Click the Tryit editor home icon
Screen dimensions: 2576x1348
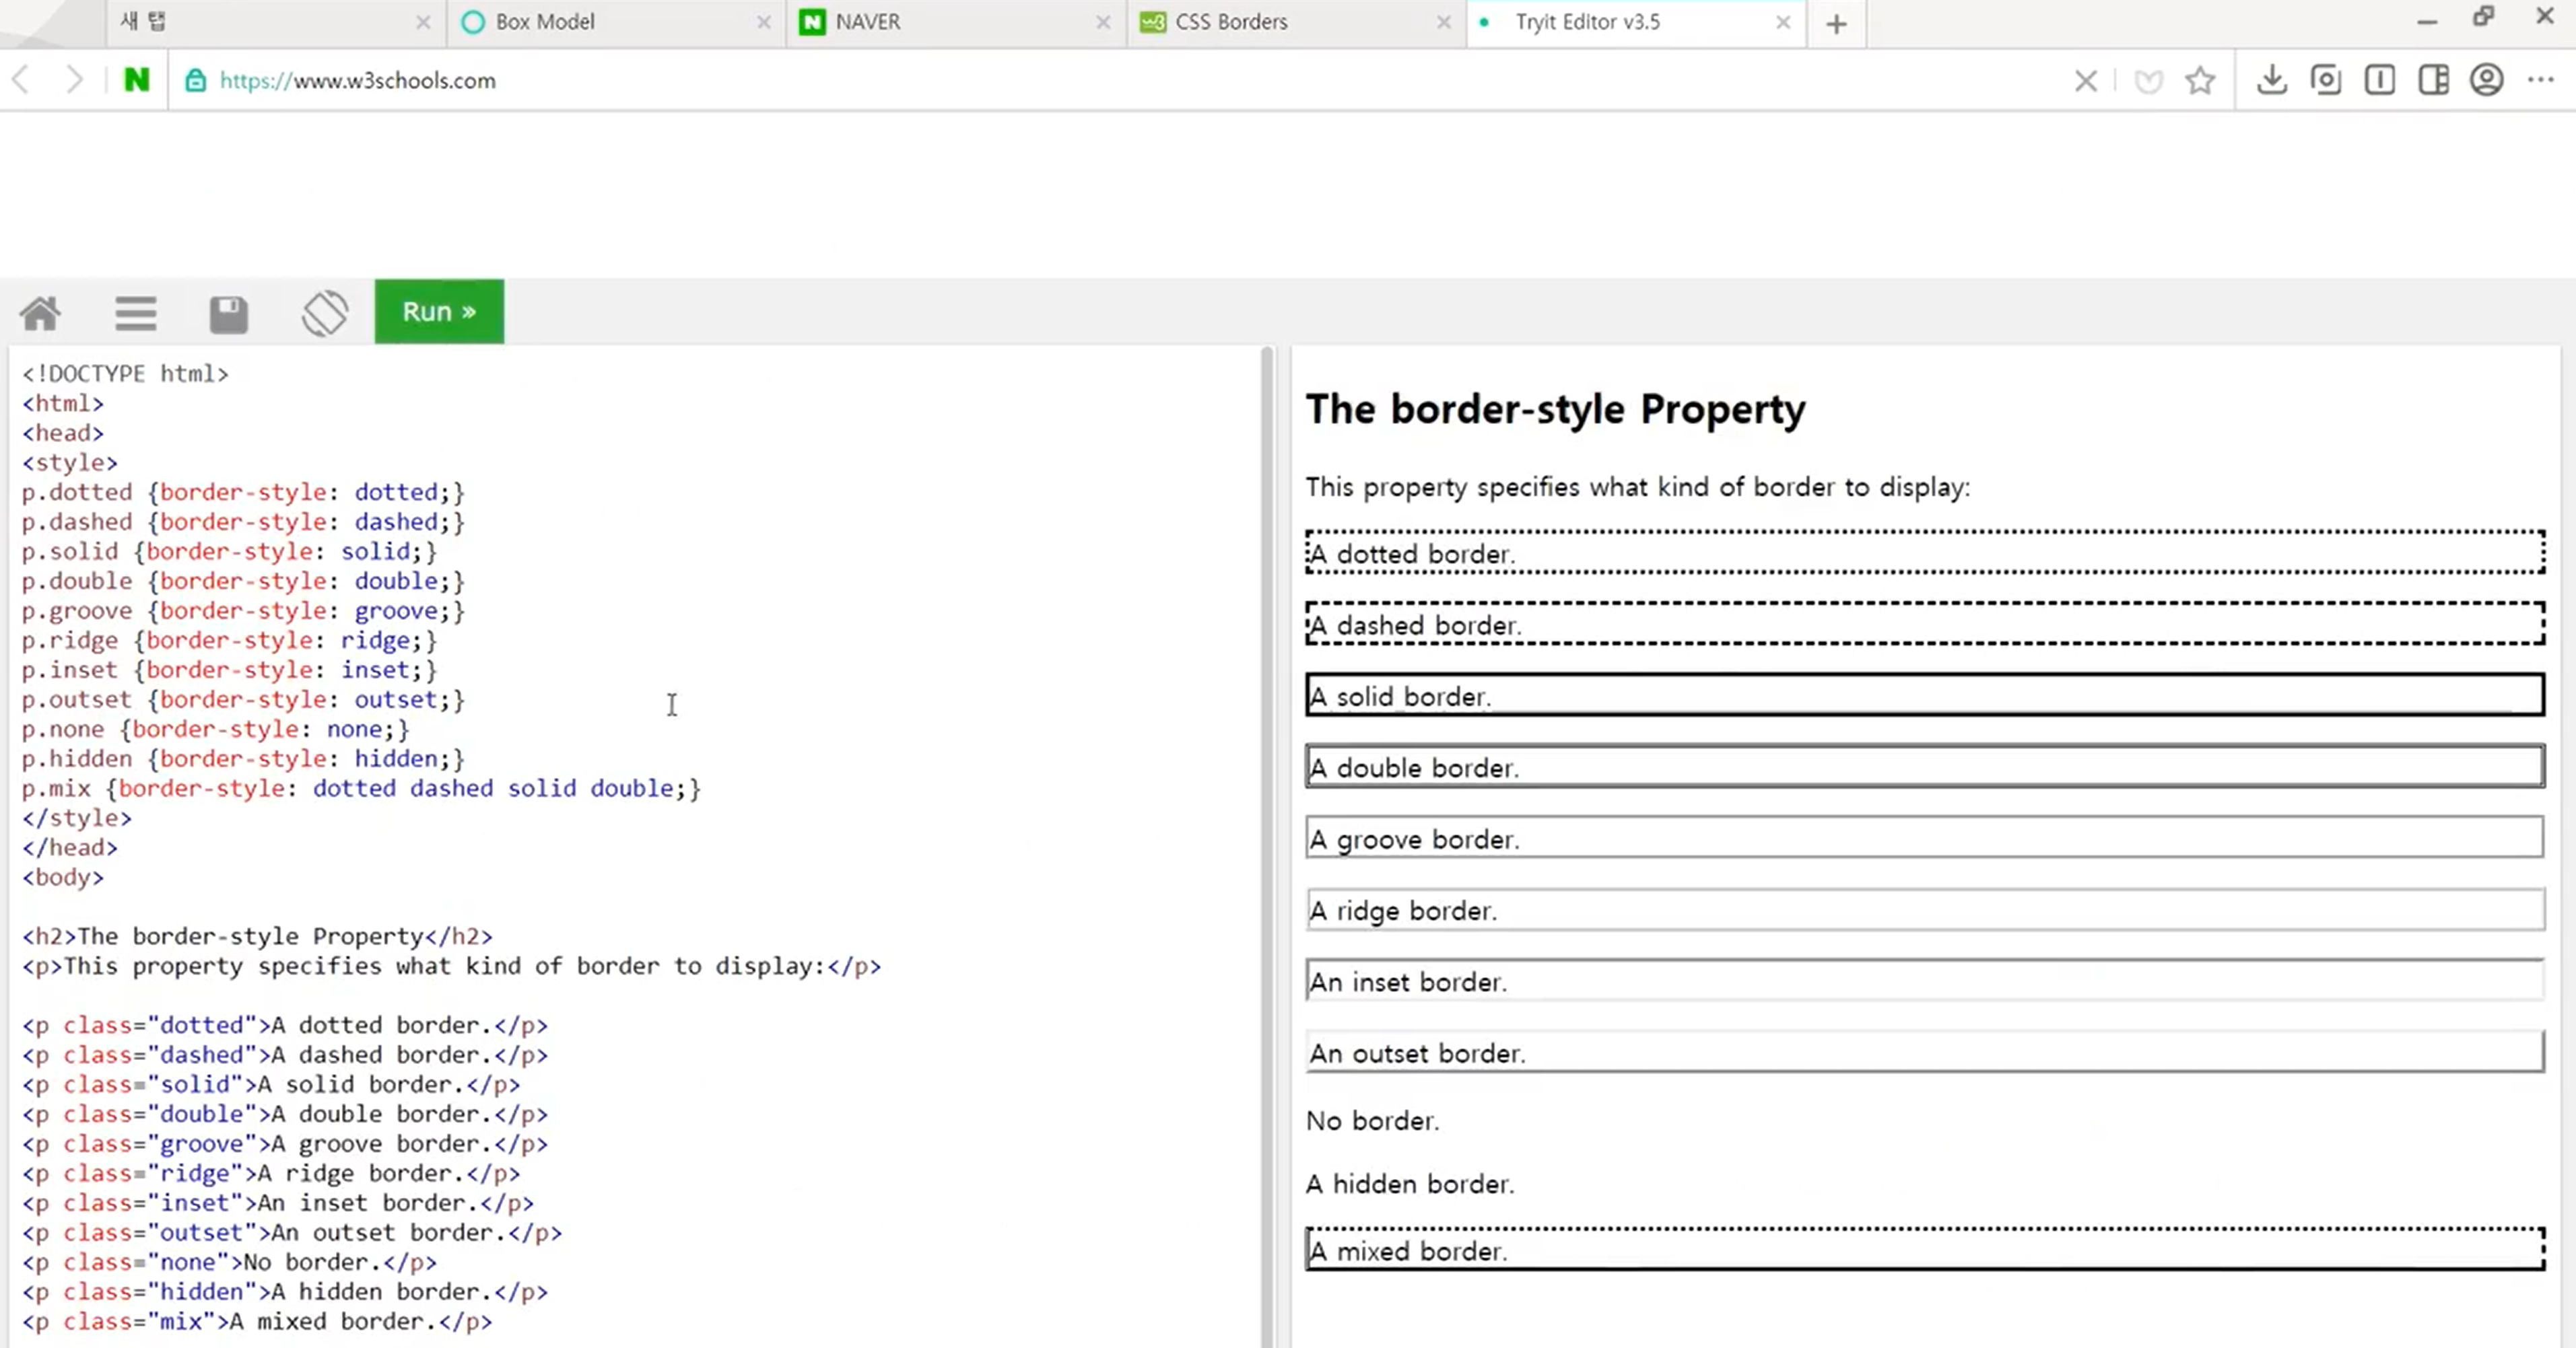40,313
